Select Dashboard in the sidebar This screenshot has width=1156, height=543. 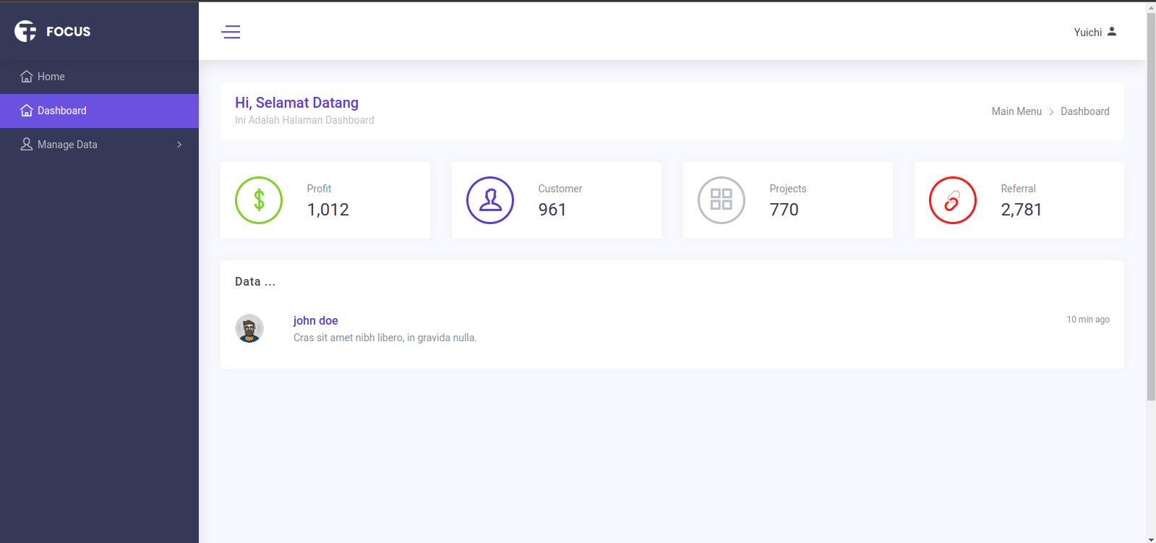(62, 111)
